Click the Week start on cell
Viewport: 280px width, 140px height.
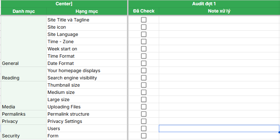(x=87, y=49)
